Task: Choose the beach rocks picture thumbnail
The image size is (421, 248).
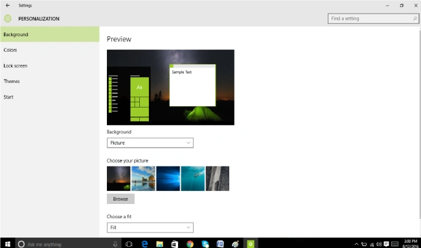Action: pyautogui.click(x=143, y=179)
